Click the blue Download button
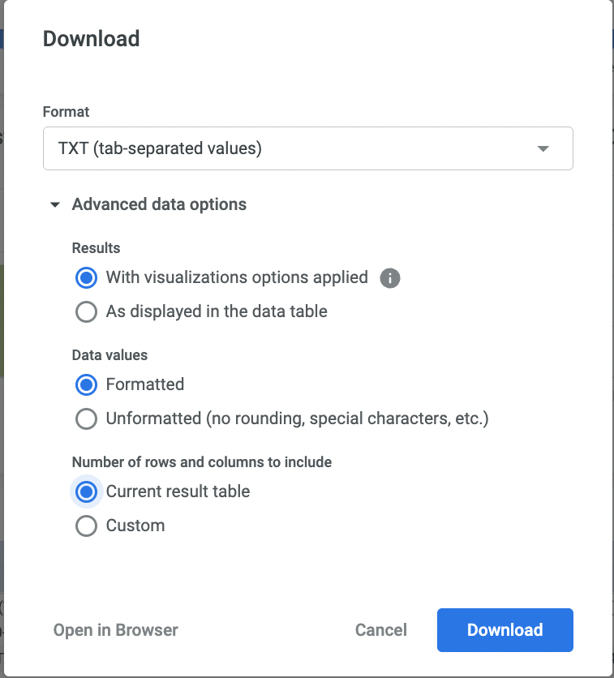This screenshot has height=678, width=614. [x=505, y=630]
